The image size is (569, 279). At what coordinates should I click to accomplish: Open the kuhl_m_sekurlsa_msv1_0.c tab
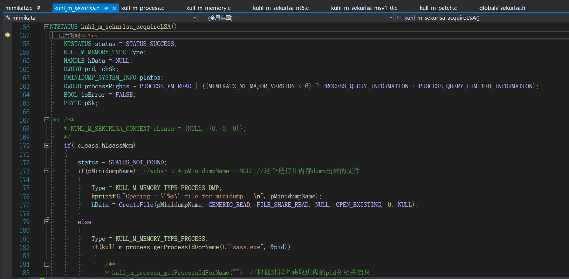pyautogui.click(x=364, y=8)
